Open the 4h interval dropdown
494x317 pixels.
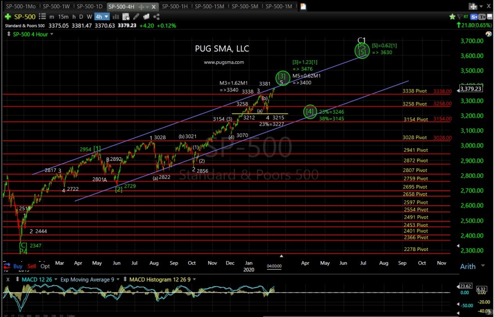coord(102,17)
